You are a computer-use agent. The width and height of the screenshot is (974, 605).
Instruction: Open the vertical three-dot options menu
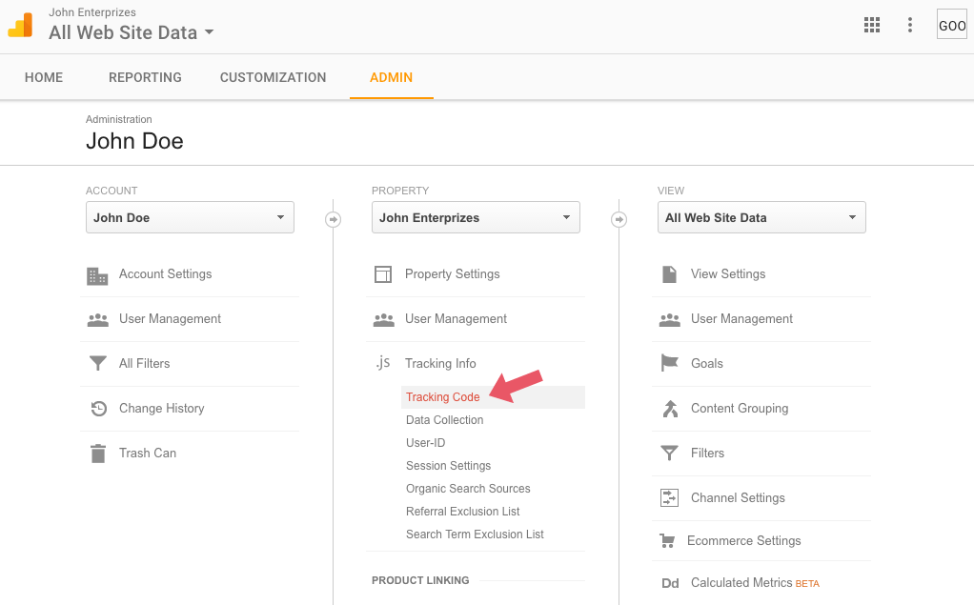click(909, 25)
